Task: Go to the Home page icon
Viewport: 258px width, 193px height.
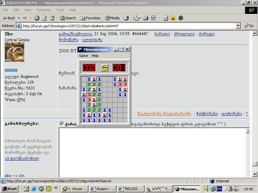Action: 52,18
